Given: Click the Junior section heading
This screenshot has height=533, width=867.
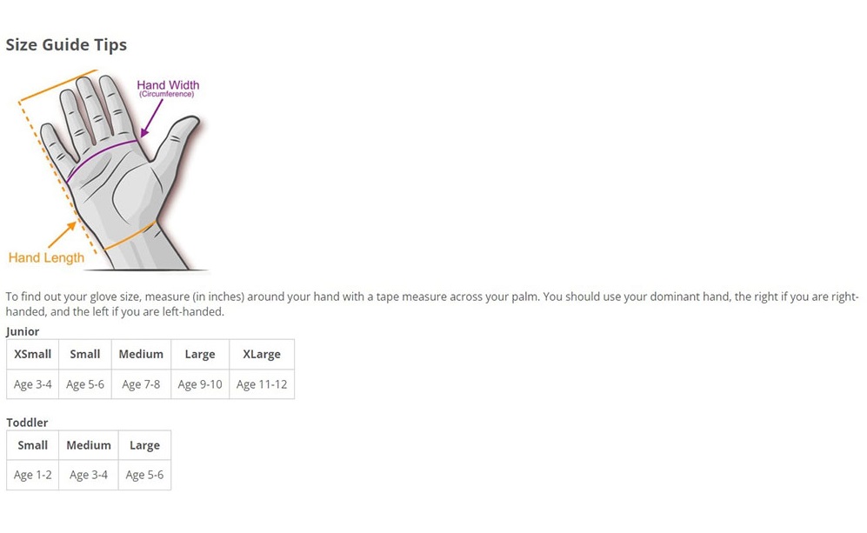Looking at the screenshot, I should 23,332.
